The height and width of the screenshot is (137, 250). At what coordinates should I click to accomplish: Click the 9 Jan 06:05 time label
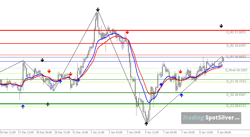(224, 132)
